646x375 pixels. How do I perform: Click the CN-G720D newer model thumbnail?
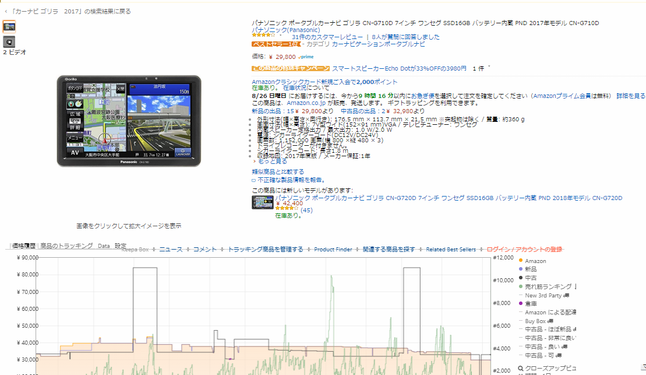[262, 202]
